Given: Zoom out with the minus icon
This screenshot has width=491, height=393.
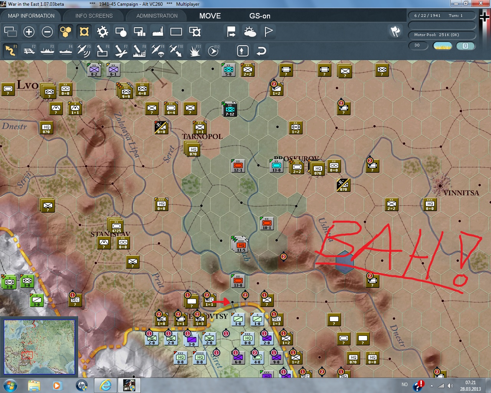Looking at the screenshot, I should point(47,31).
